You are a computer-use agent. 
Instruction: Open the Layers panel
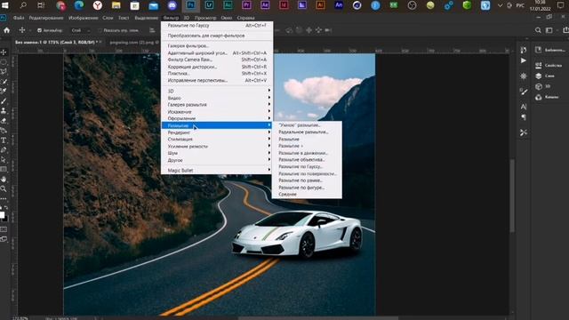coord(545,76)
